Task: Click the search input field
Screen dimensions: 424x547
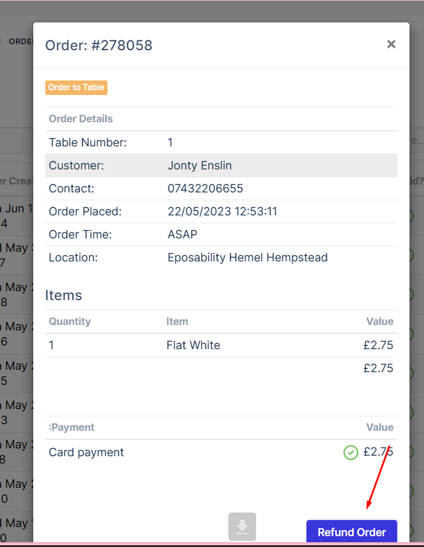Action: click(418, 140)
